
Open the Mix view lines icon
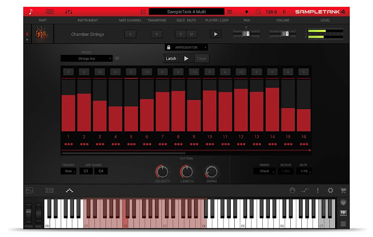click(50, 12)
